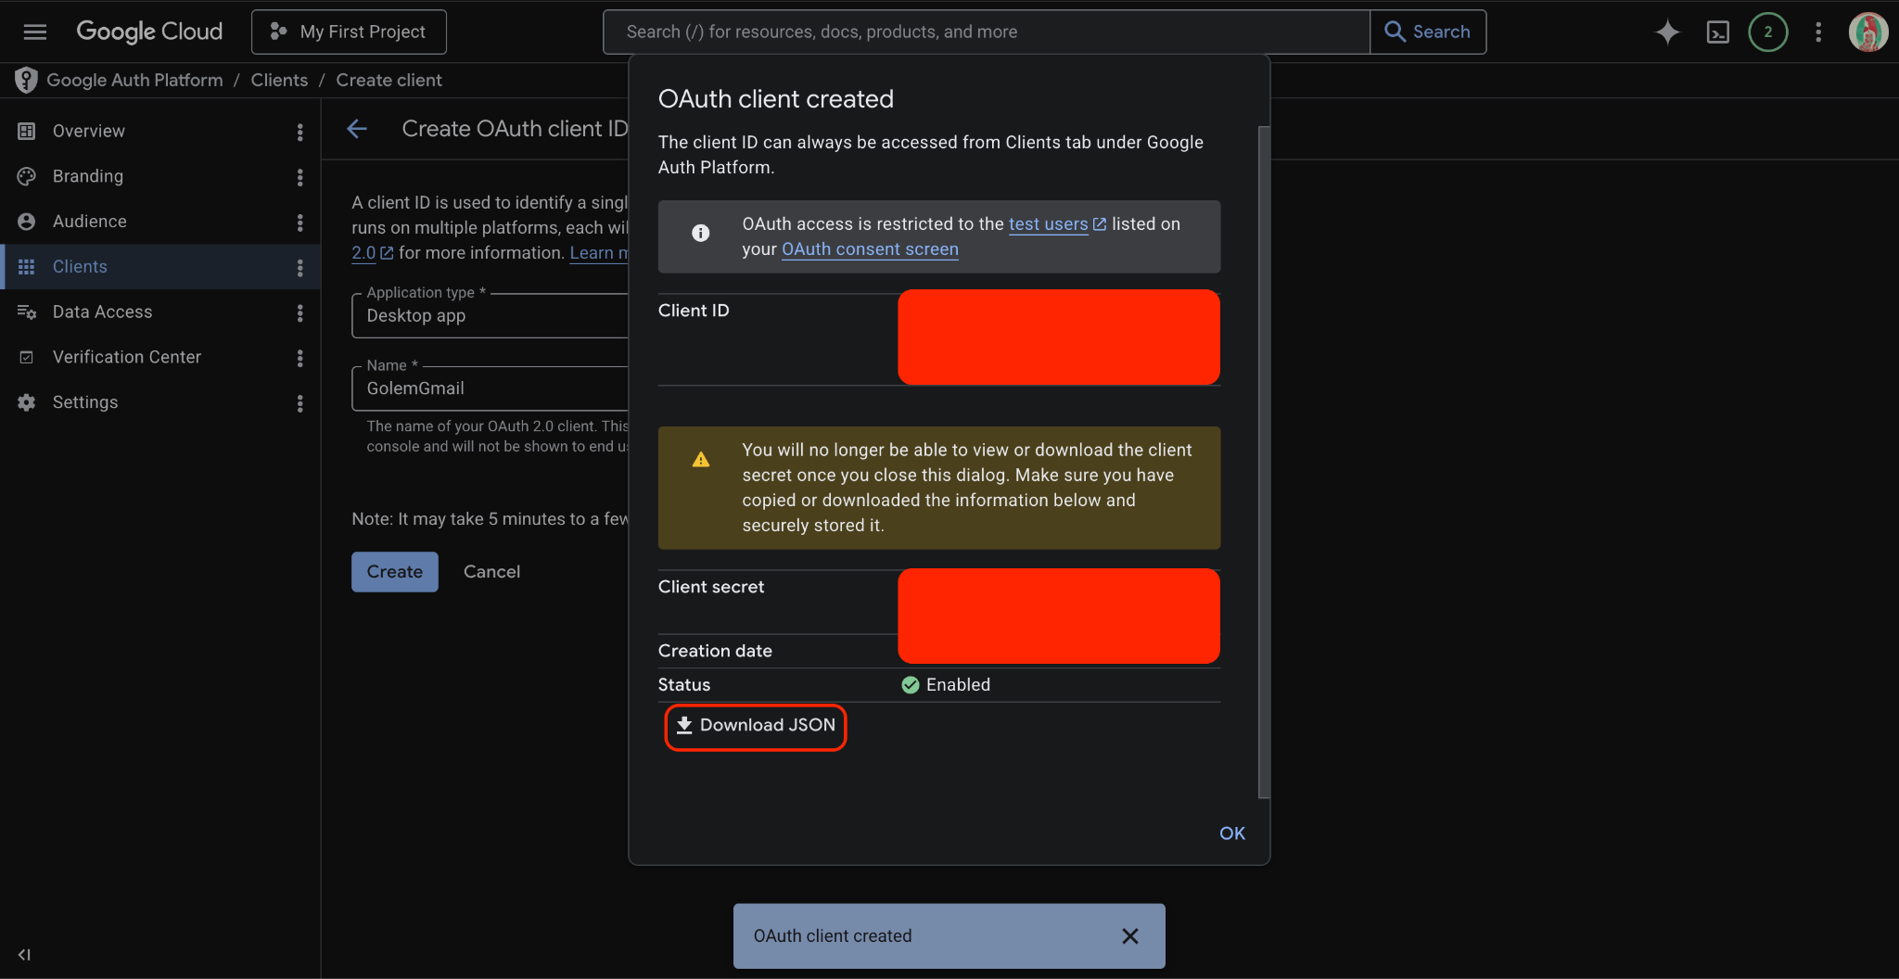Viewport: 1899px width, 979px height.
Task: Click the Learn more link
Action: click(x=599, y=253)
